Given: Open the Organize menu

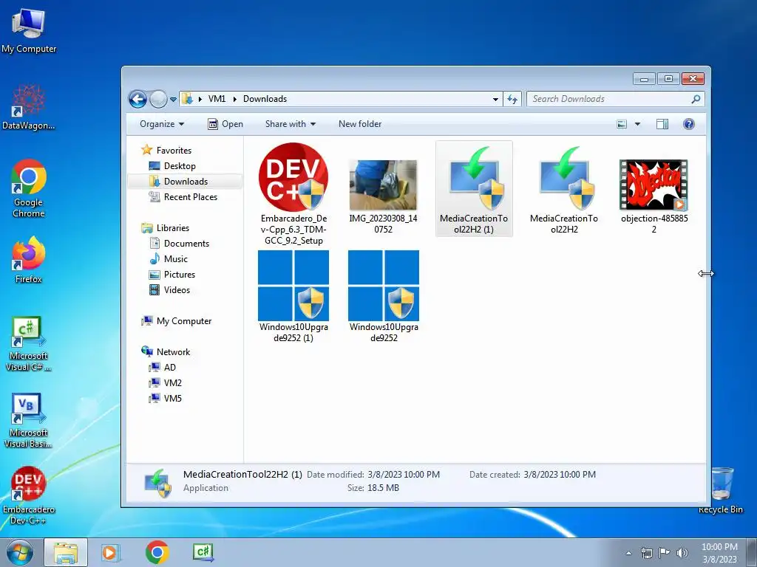Looking at the screenshot, I should [162, 124].
